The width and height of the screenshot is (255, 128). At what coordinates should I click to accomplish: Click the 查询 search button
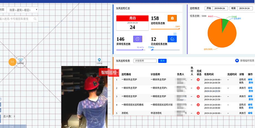162,61
